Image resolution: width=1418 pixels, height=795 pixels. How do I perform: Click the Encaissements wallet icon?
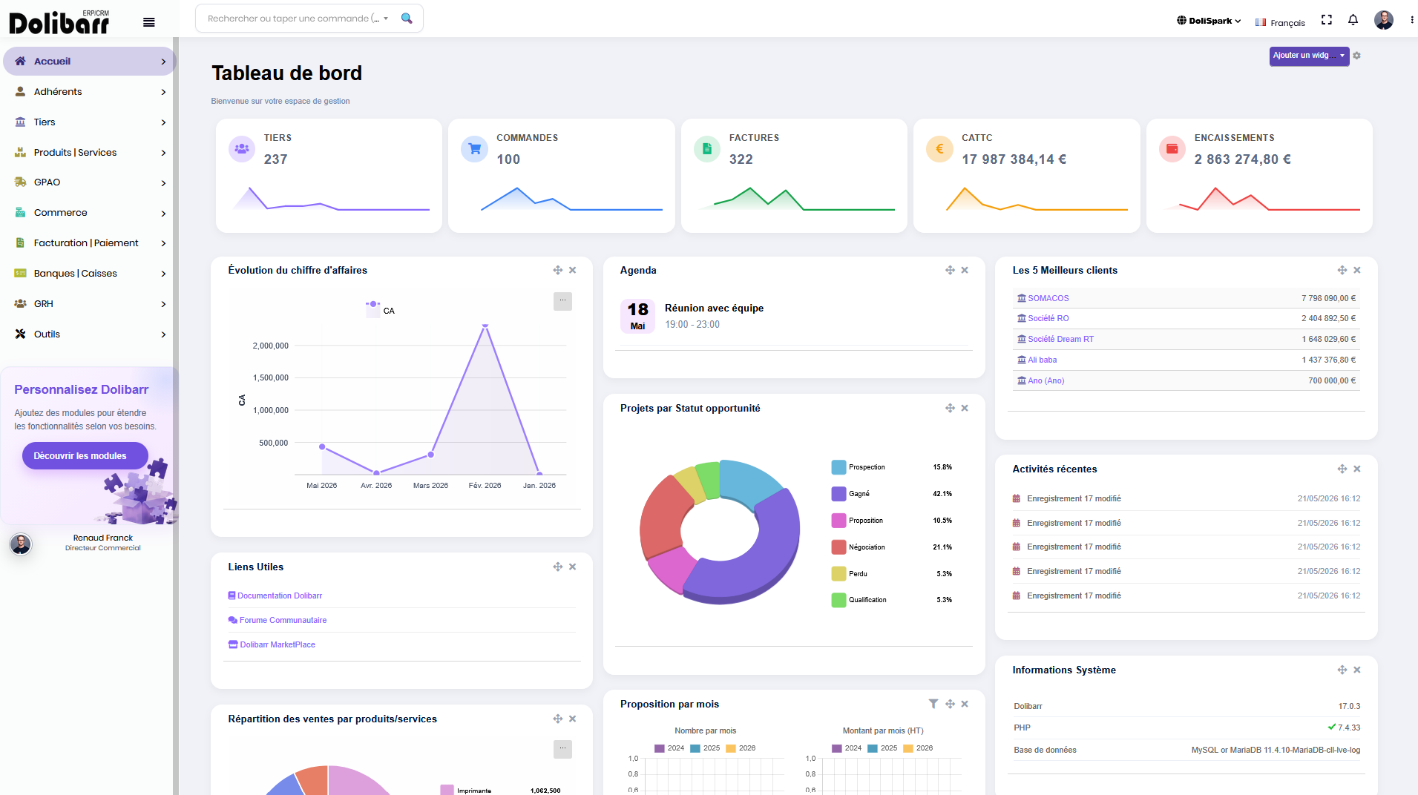coord(1172,148)
